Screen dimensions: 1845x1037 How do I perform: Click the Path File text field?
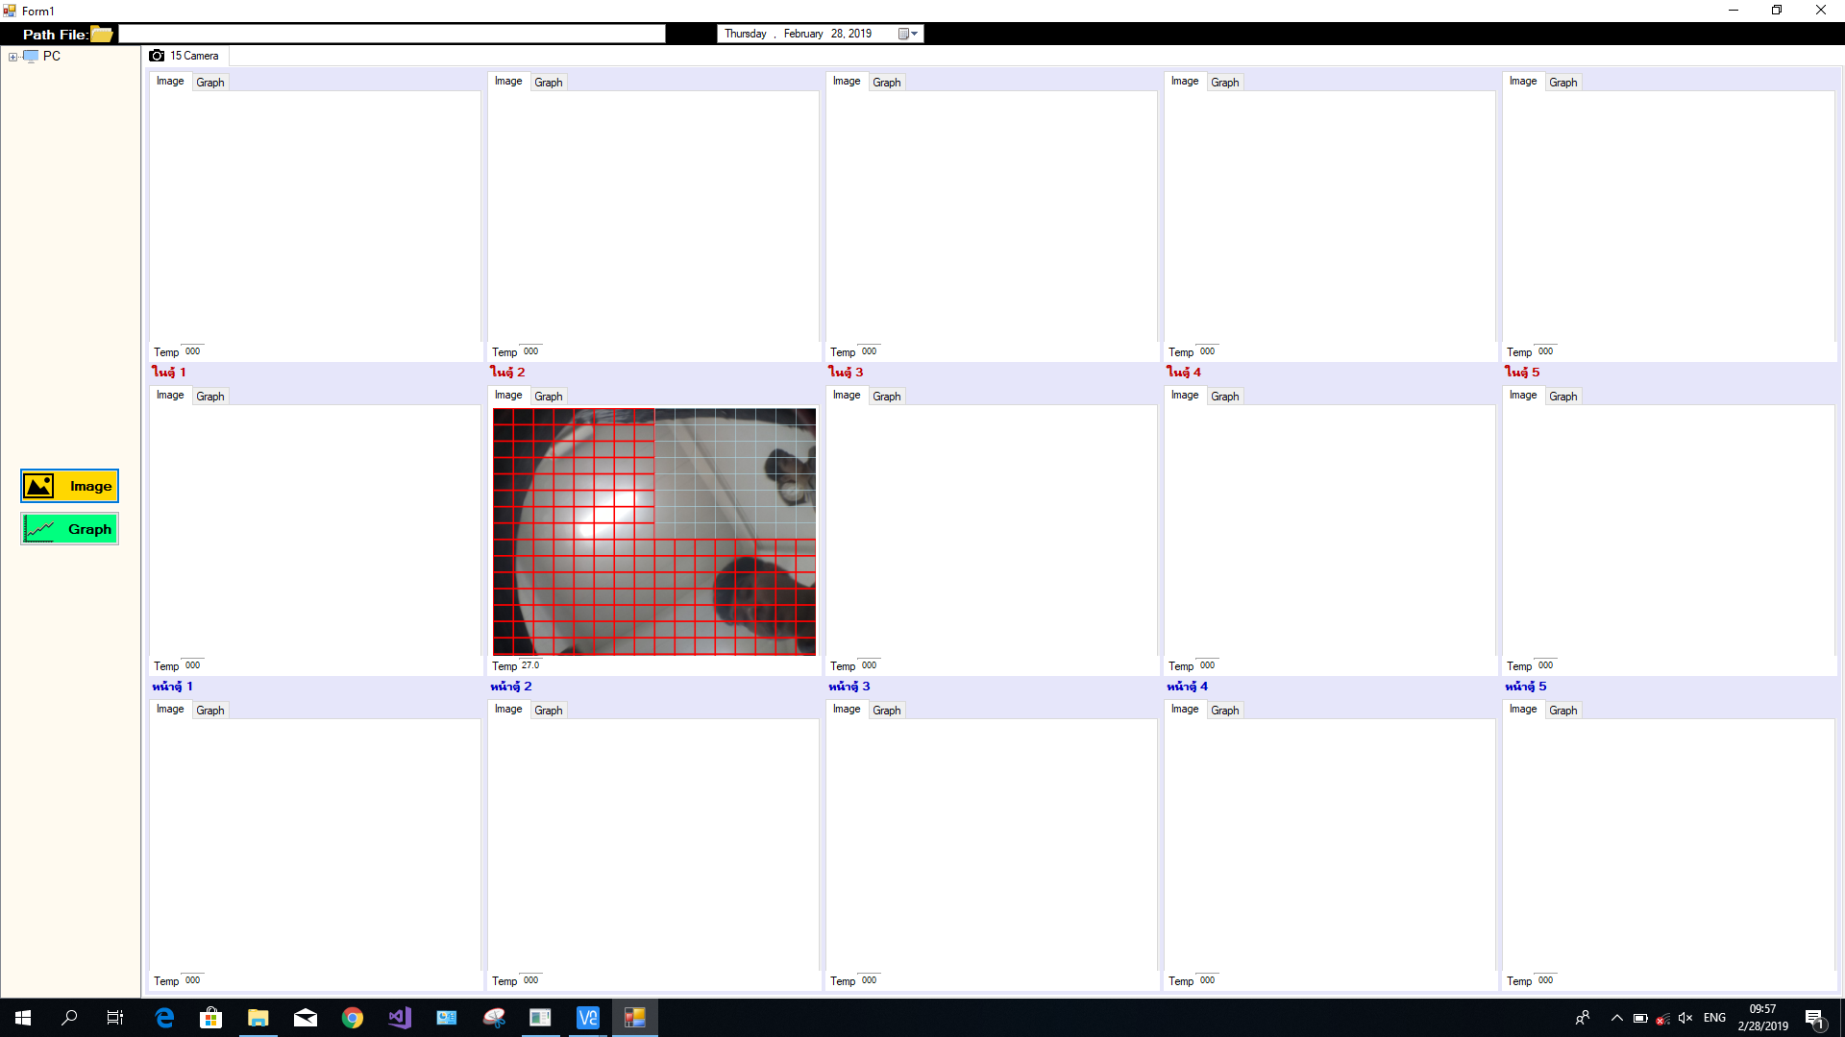391,35
